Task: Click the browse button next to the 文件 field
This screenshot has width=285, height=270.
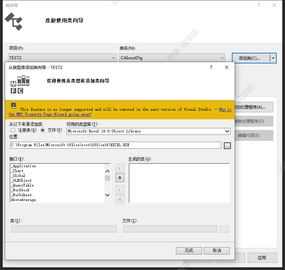Action: [224, 229]
